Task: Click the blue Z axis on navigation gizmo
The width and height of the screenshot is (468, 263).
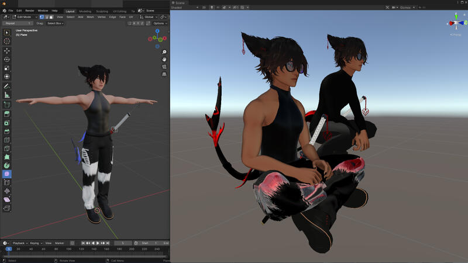Action: click(157, 31)
